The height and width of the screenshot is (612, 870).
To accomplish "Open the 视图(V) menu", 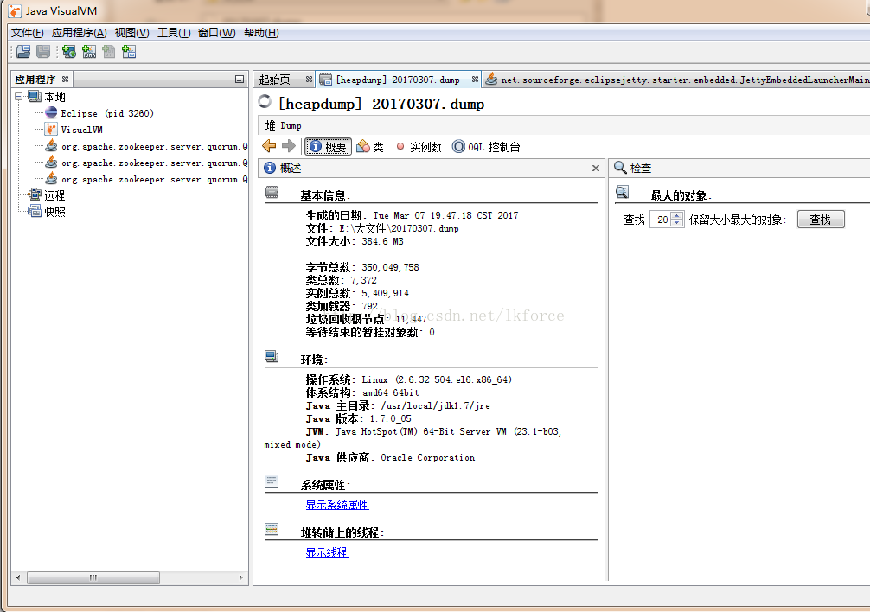I will pos(131,33).
